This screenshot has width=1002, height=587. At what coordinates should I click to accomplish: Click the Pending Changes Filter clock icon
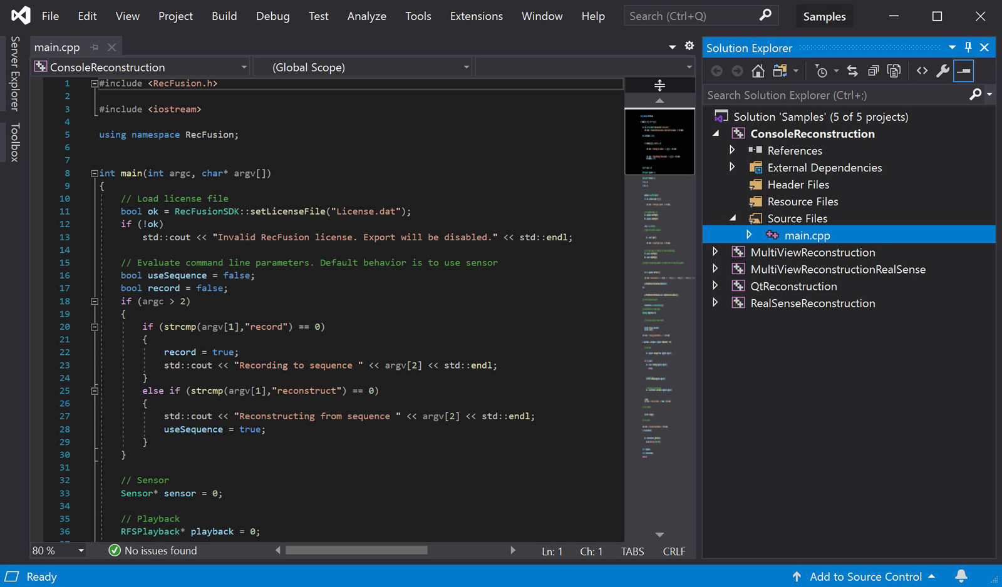pos(822,71)
